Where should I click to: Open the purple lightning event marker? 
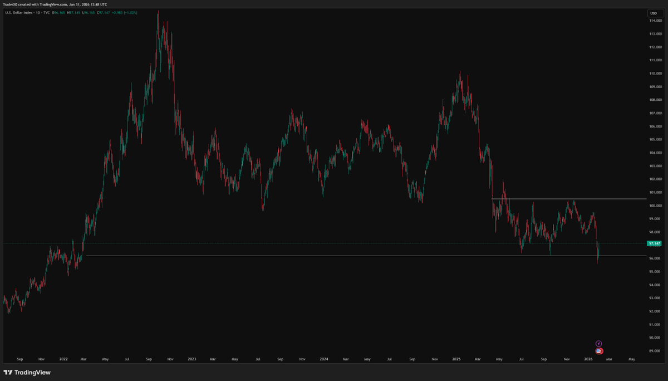tap(599, 344)
